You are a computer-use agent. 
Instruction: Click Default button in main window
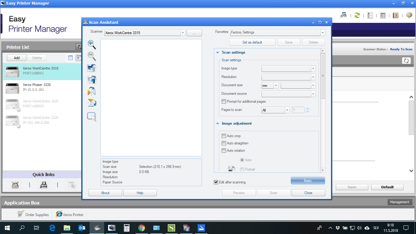[x=387, y=187]
